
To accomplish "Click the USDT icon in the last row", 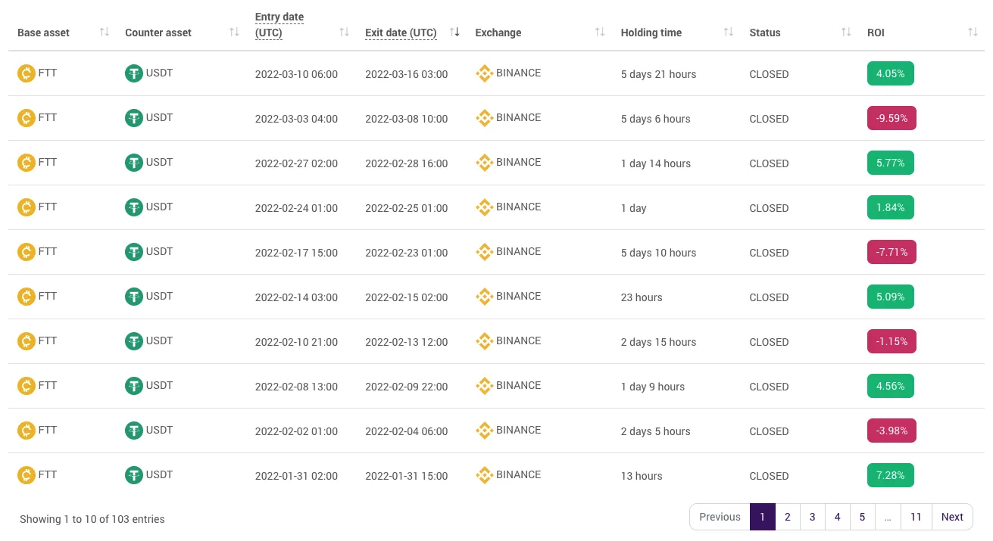I will (x=134, y=475).
